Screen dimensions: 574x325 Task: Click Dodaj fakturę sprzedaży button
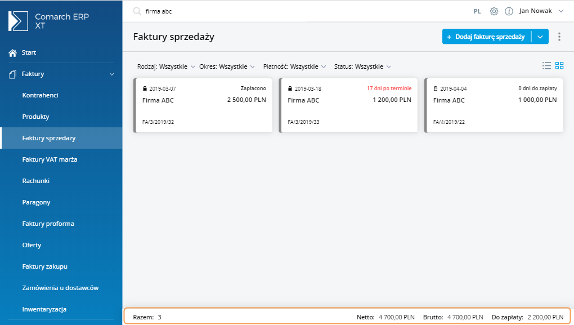click(x=486, y=37)
